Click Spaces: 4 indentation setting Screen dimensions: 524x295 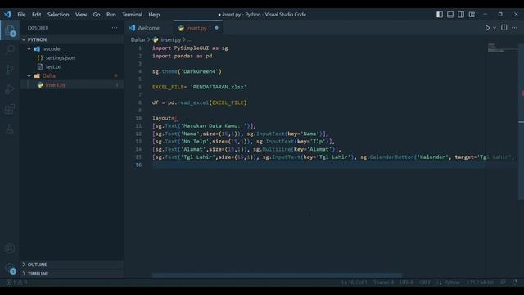383,283
